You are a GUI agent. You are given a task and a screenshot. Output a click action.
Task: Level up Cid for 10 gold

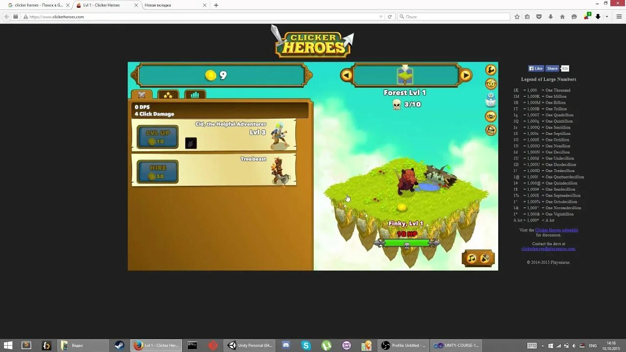[x=157, y=137]
